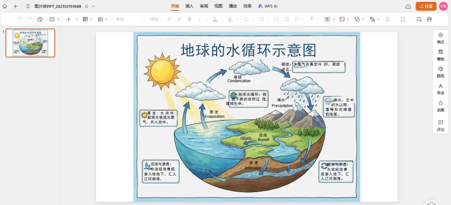This screenshot has width=451, height=205.
Task: Click the arrange layers icon
Action: click(372, 19)
